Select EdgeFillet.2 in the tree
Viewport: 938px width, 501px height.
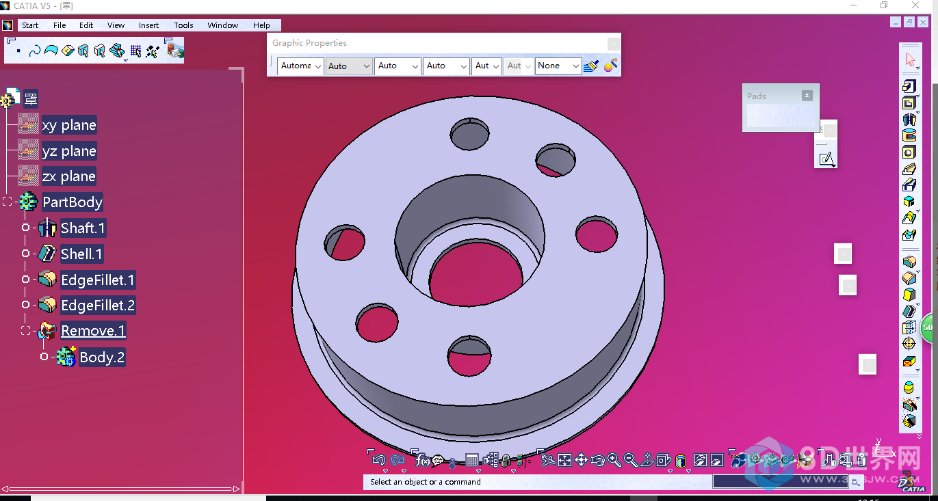tap(98, 306)
